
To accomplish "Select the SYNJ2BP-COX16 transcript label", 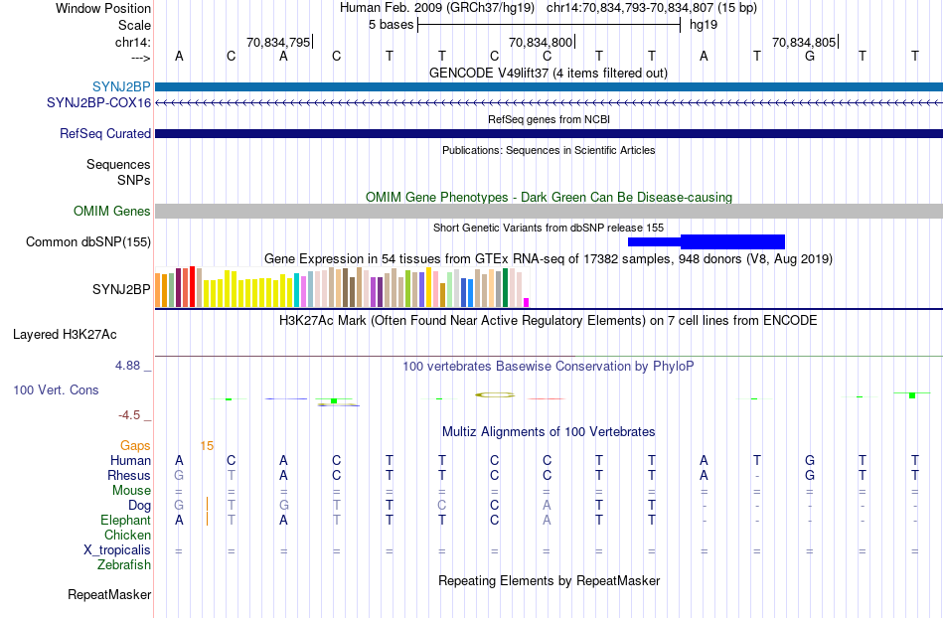I will (98, 103).
